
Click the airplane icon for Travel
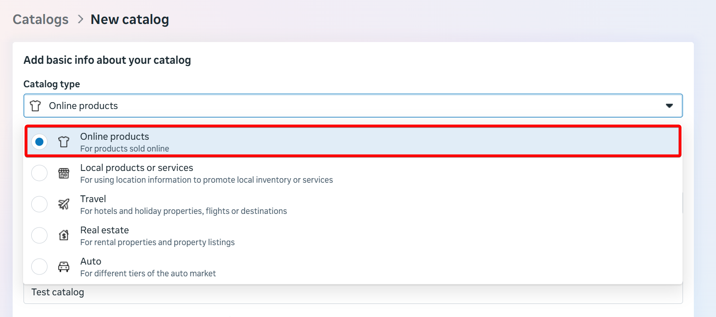[x=64, y=204]
